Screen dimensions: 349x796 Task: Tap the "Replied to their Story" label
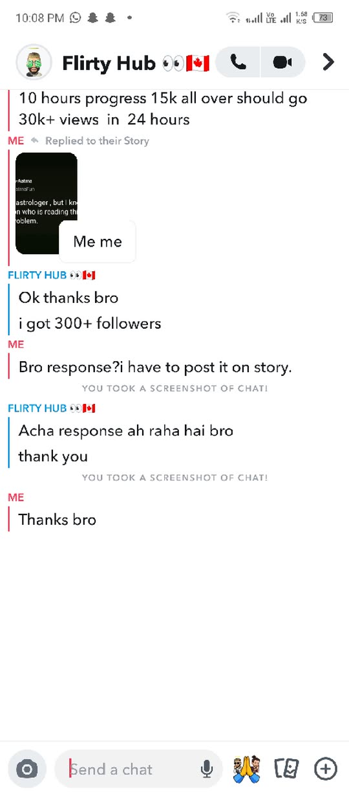(x=97, y=140)
